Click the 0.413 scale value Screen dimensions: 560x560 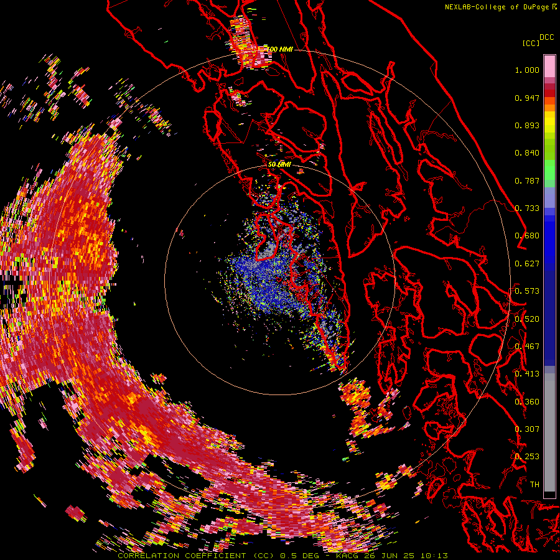[x=527, y=374]
